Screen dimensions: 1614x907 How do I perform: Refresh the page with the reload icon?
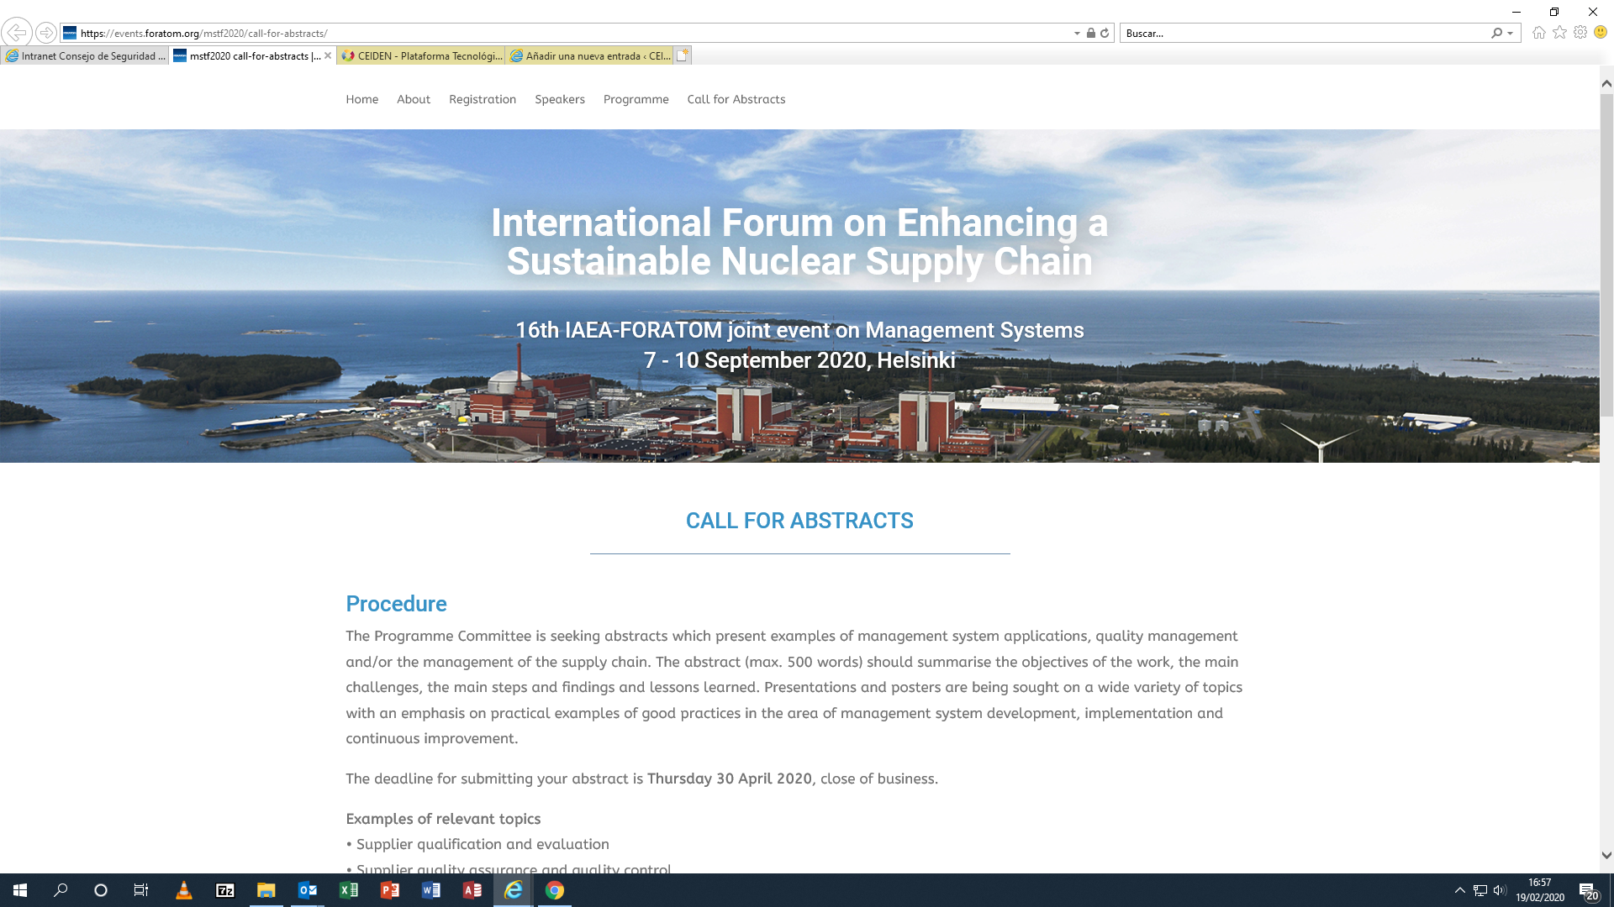point(1105,34)
